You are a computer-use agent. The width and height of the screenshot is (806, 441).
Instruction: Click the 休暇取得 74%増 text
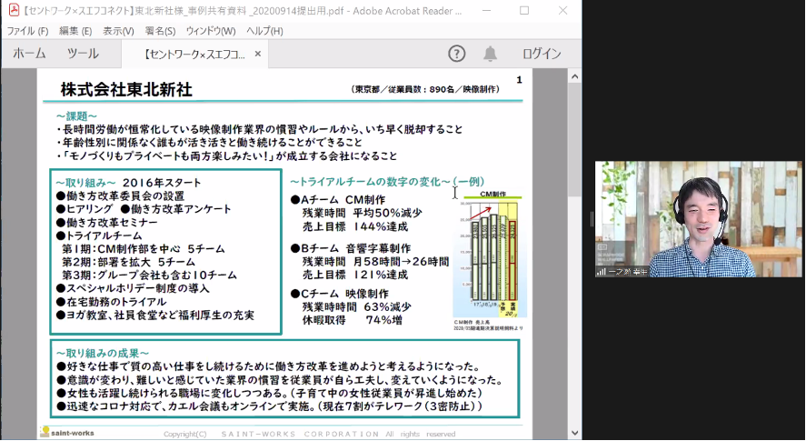[353, 321]
